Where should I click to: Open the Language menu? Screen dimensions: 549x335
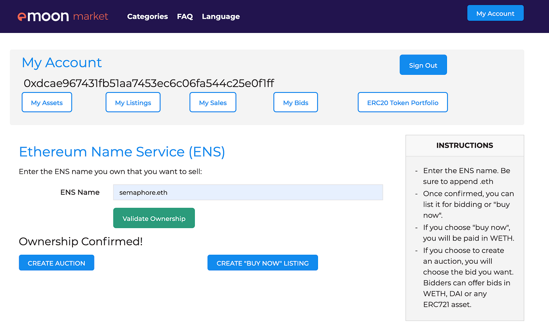(221, 16)
